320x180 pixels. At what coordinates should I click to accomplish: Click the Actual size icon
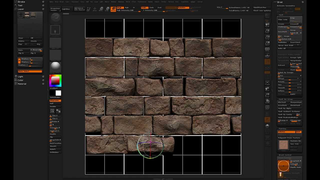267,37
